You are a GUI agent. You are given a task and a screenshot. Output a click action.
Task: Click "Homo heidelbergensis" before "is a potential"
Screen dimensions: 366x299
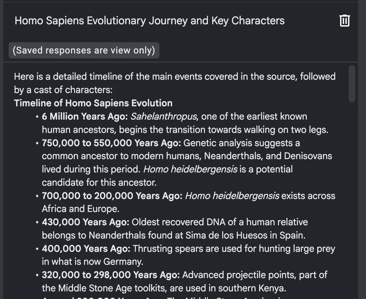190,169
